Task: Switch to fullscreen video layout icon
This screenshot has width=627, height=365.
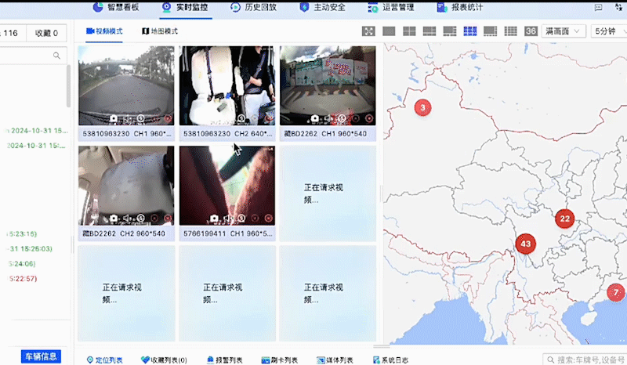Action: coord(368,31)
